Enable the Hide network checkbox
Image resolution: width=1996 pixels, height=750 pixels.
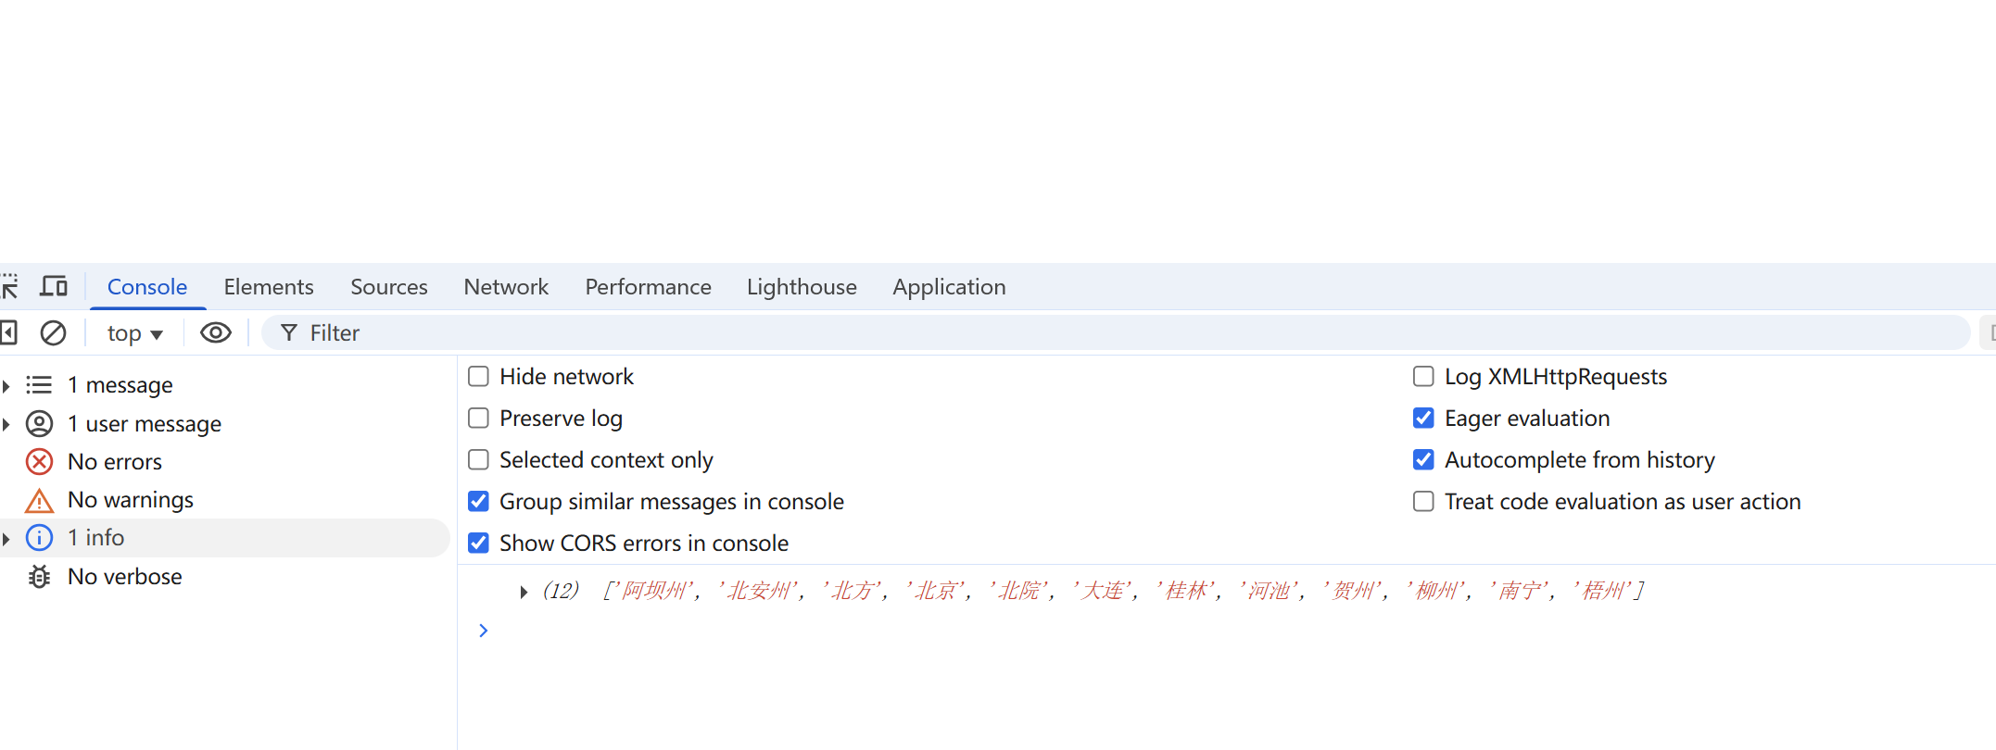478,377
